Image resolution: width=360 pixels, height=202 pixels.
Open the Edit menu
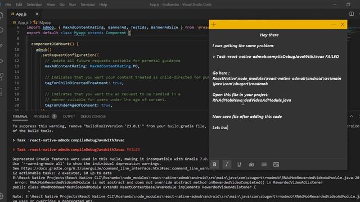[19, 4]
